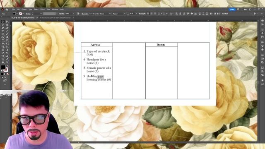This screenshot has width=265, height=149.
Task: Open the Times New Roman font dropdown
Action: click(110, 14)
